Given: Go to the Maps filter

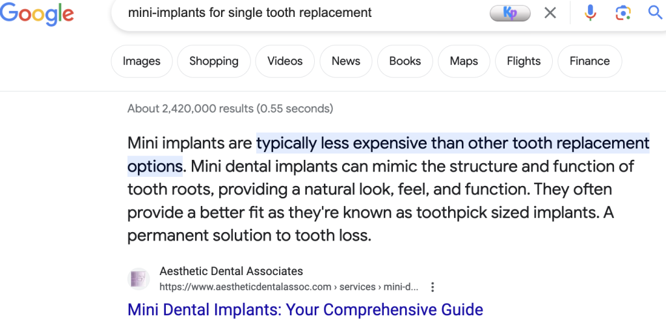Looking at the screenshot, I should [463, 61].
